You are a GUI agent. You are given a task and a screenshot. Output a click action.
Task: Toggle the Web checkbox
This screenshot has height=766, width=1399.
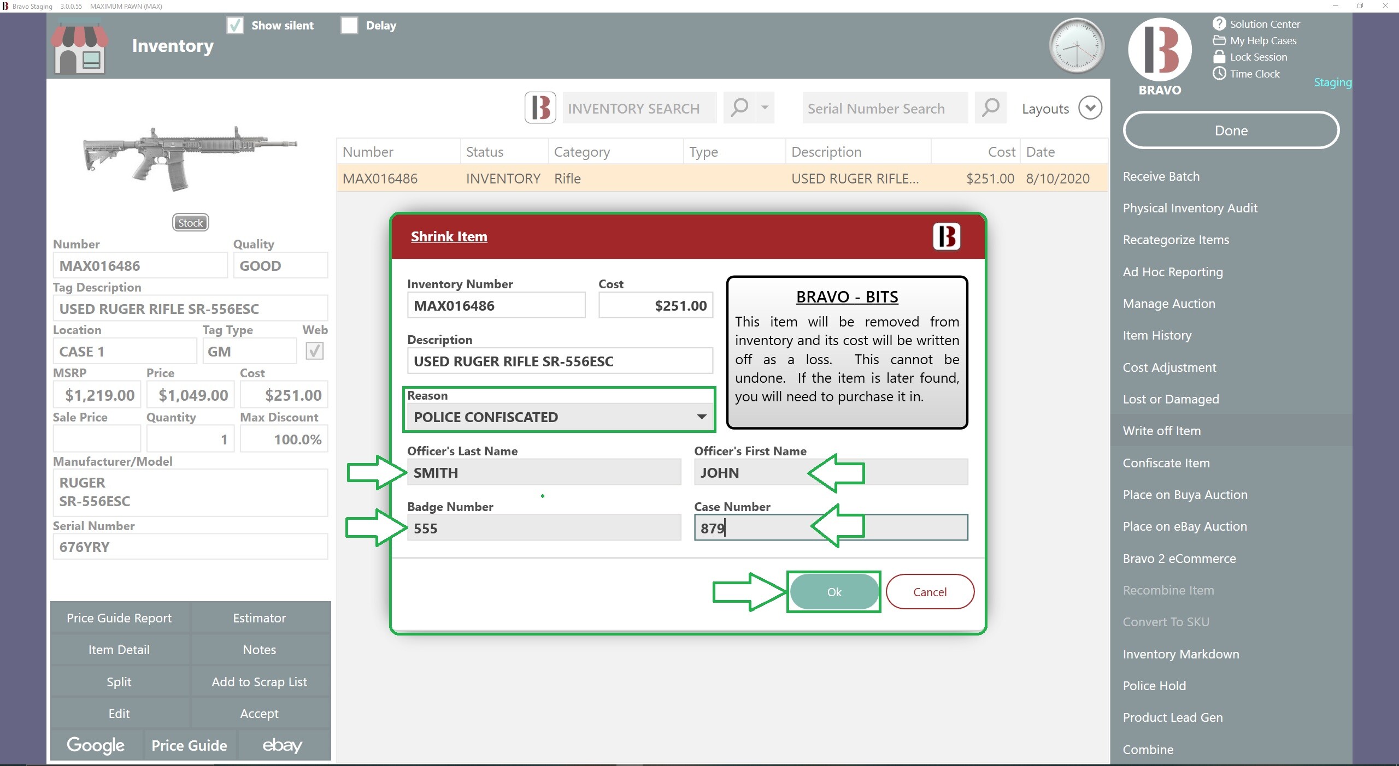315,351
